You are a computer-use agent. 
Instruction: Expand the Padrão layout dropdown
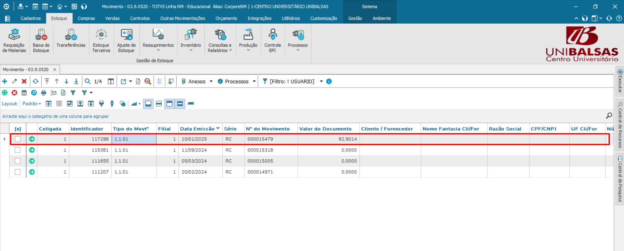pyautogui.click(x=32, y=104)
